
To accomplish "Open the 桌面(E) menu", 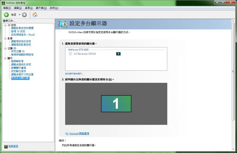I will pyautogui.click(x=29, y=8).
